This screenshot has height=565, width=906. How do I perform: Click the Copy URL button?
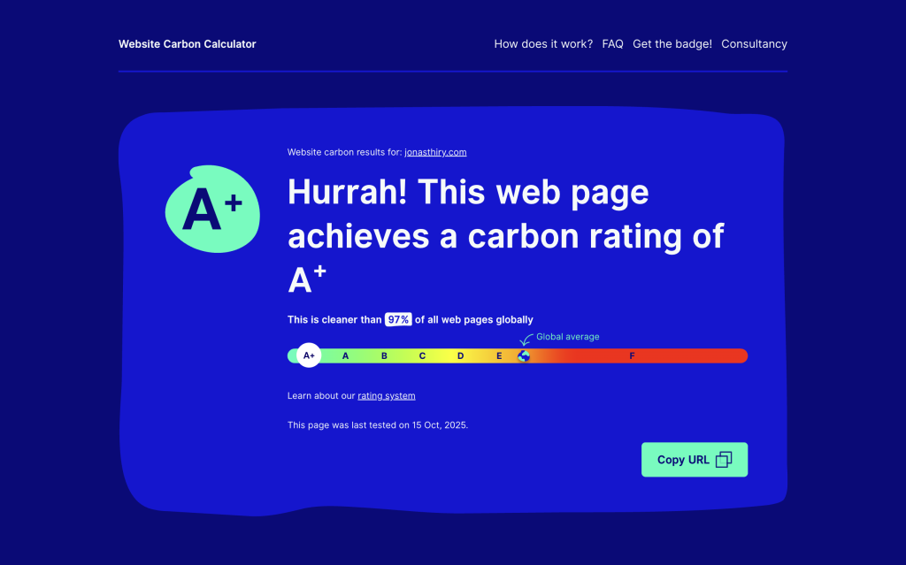tap(695, 460)
